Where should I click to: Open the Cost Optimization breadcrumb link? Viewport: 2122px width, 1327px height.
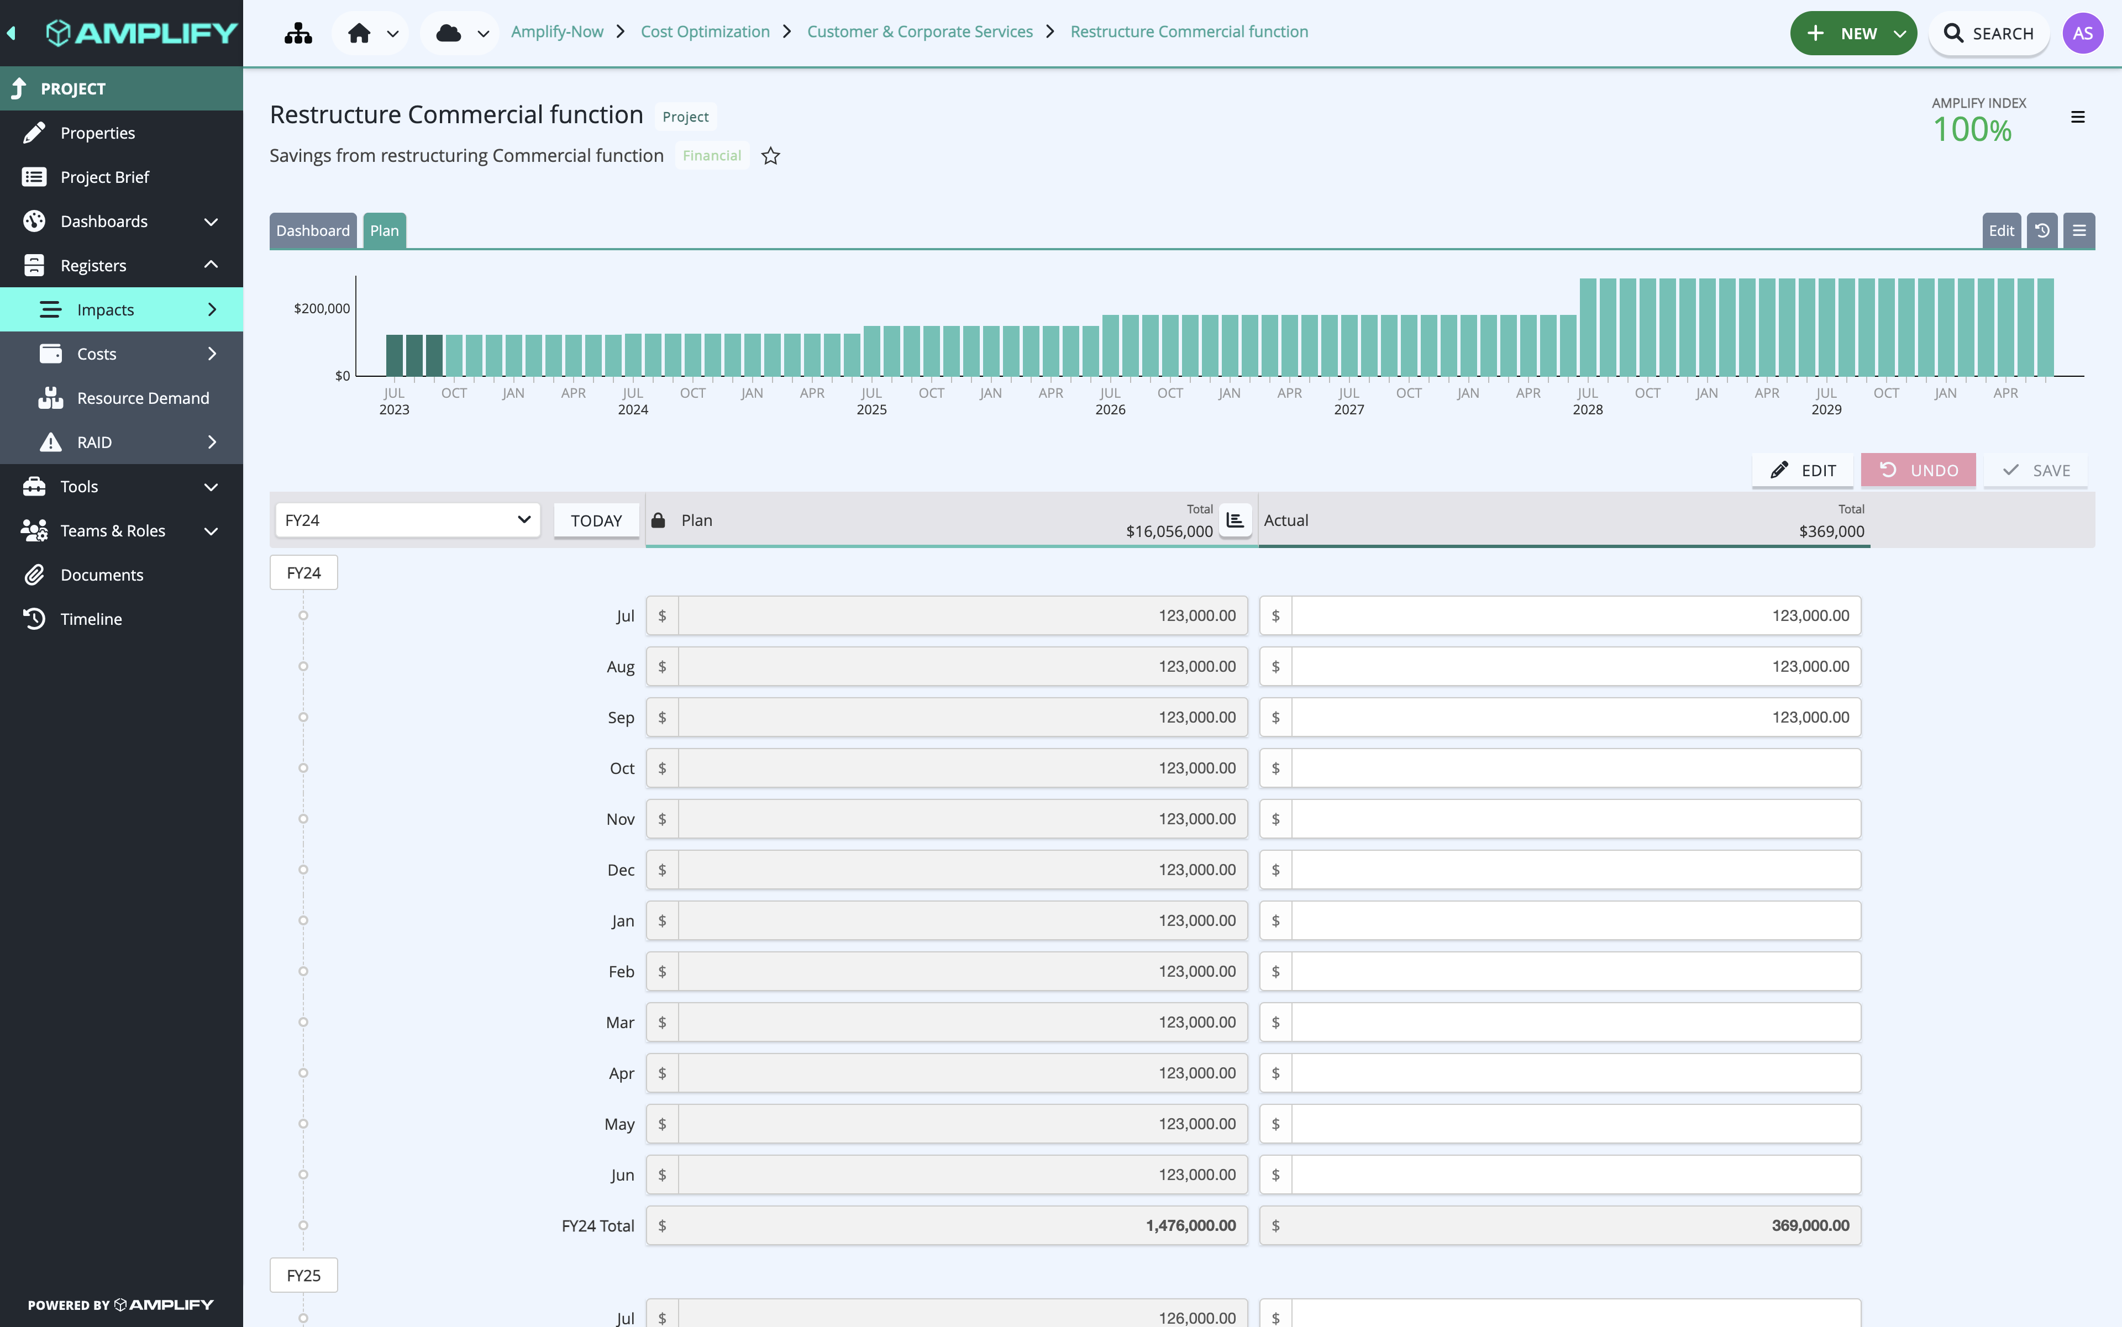(705, 31)
